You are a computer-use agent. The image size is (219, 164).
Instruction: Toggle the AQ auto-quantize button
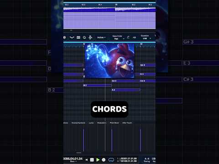point(134,37)
